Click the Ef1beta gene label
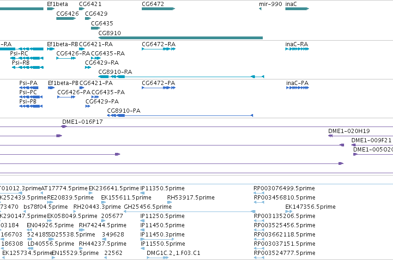Viewport: 393px width, 260px height. pyautogui.click(x=57, y=4)
